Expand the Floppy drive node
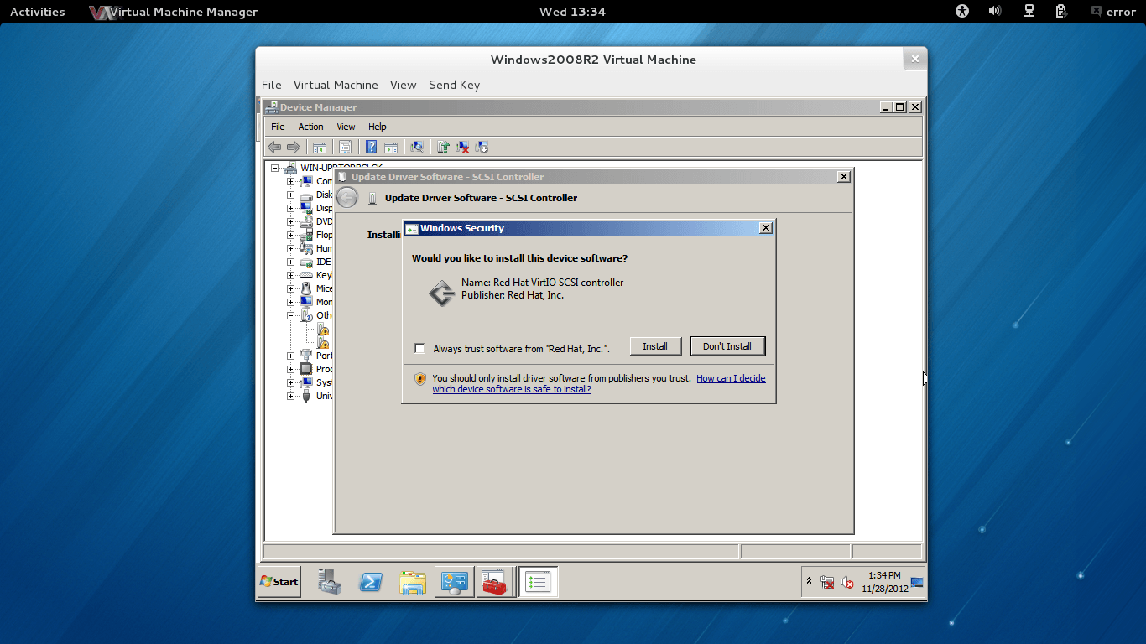This screenshot has width=1146, height=644. [291, 235]
